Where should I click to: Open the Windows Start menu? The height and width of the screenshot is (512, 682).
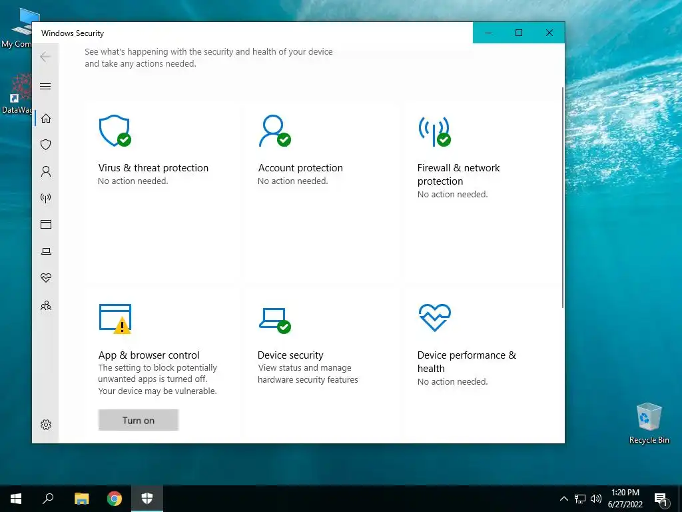[x=16, y=499]
